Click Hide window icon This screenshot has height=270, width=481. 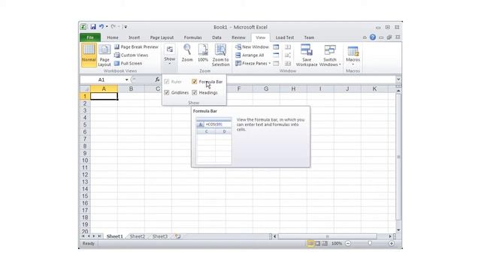[x=276, y=55]
